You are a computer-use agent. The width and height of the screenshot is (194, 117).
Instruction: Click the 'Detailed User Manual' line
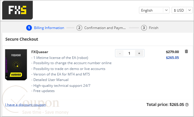[50, 80]
